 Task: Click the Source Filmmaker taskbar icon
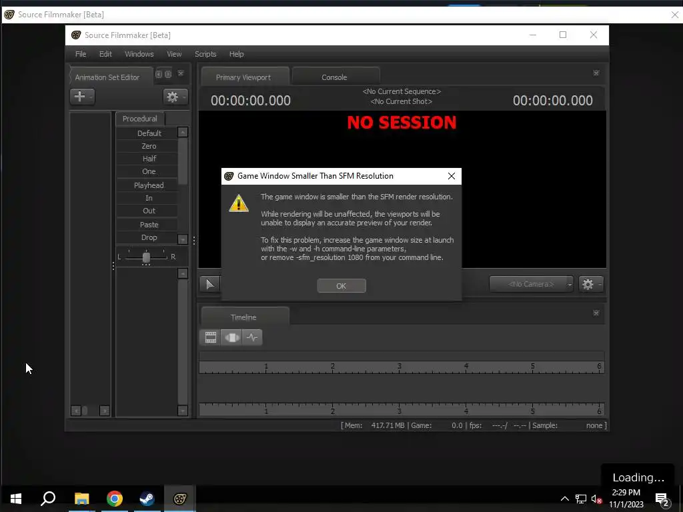[x=180, y=499]
